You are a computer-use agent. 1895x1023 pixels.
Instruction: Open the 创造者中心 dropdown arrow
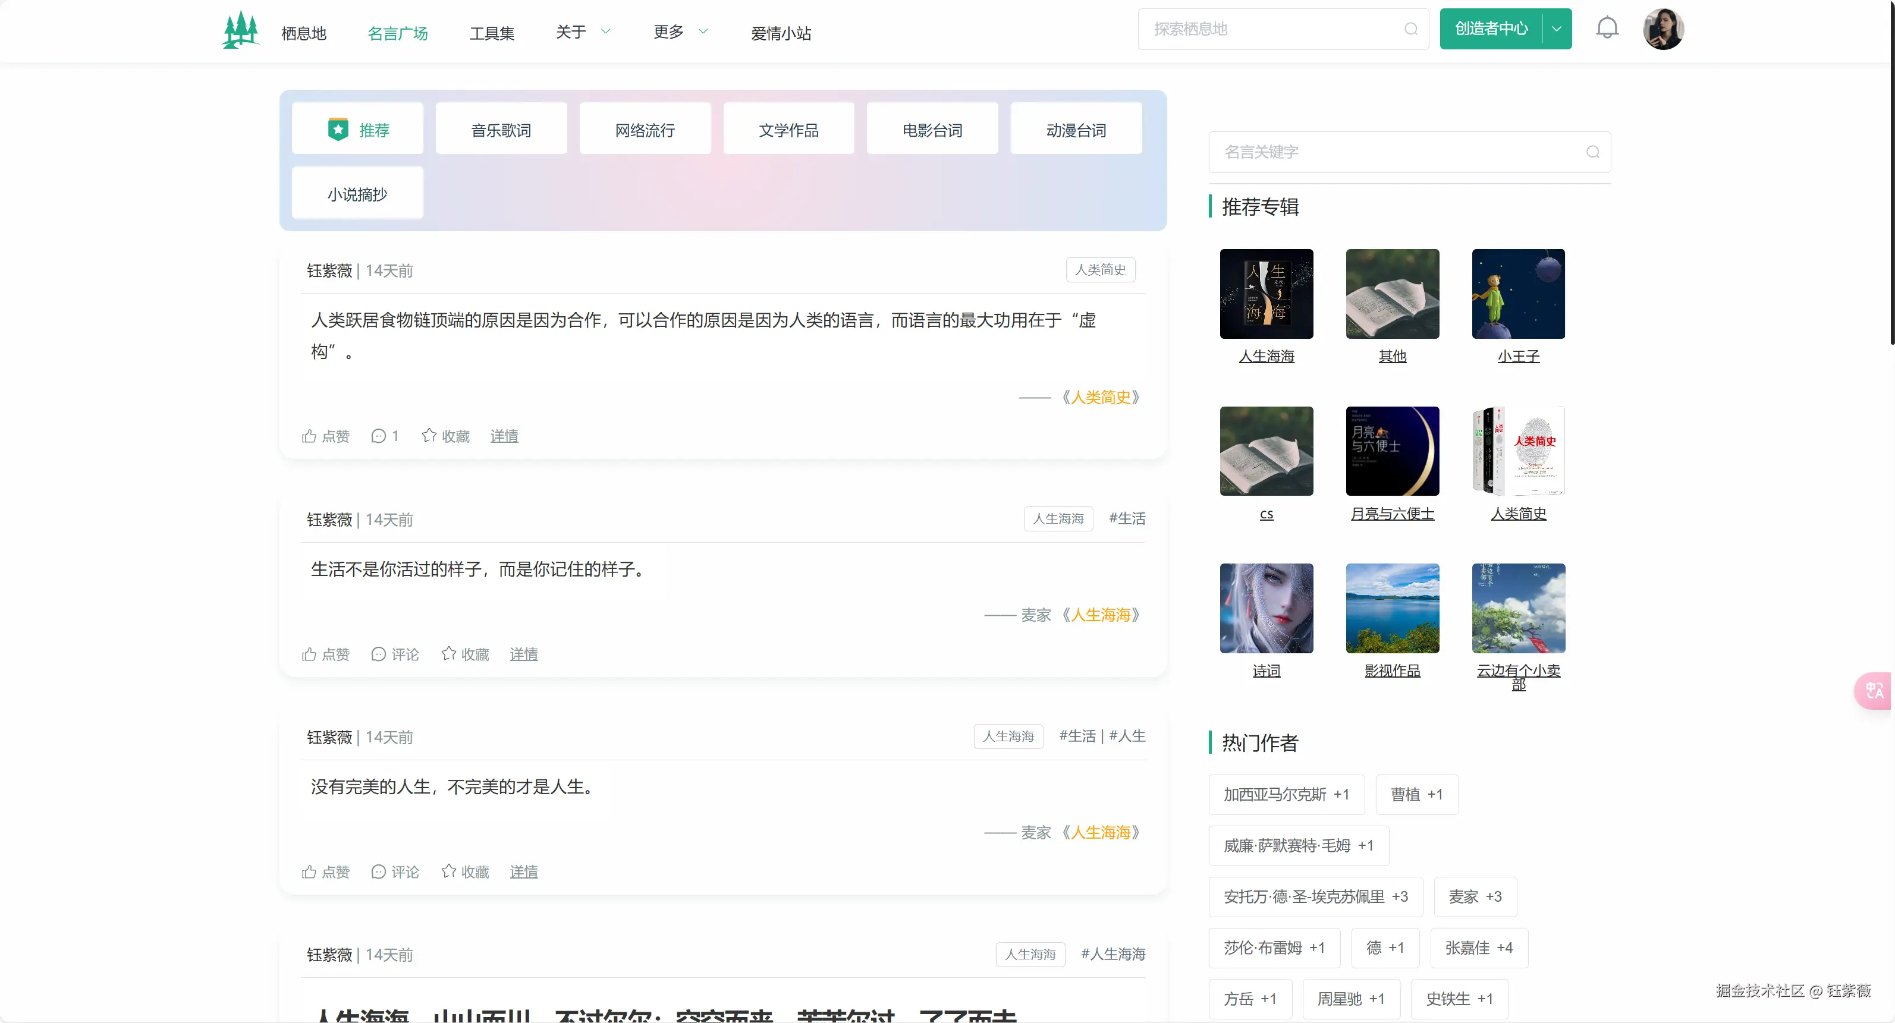(1556, 29)
